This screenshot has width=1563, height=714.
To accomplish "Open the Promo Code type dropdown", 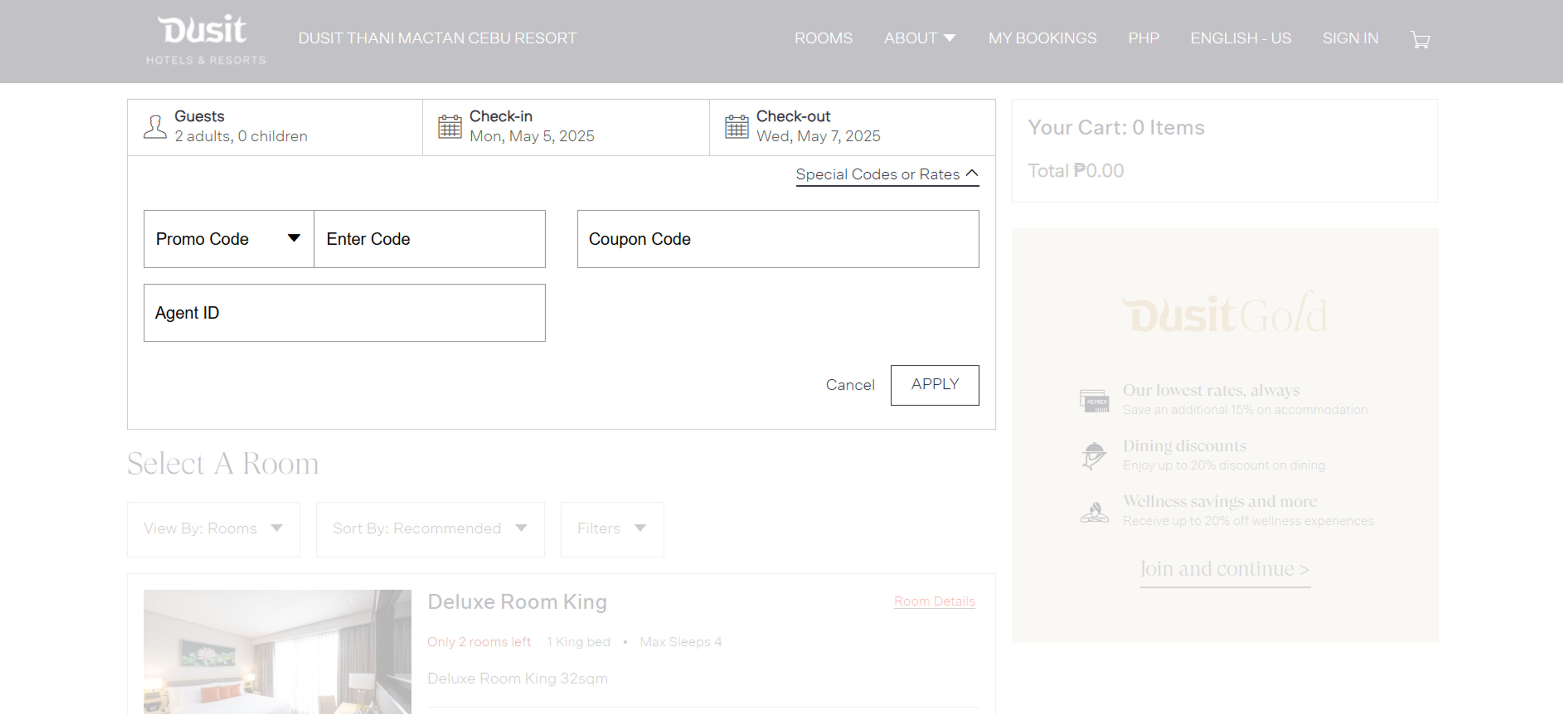I will [x=228, y=239].
